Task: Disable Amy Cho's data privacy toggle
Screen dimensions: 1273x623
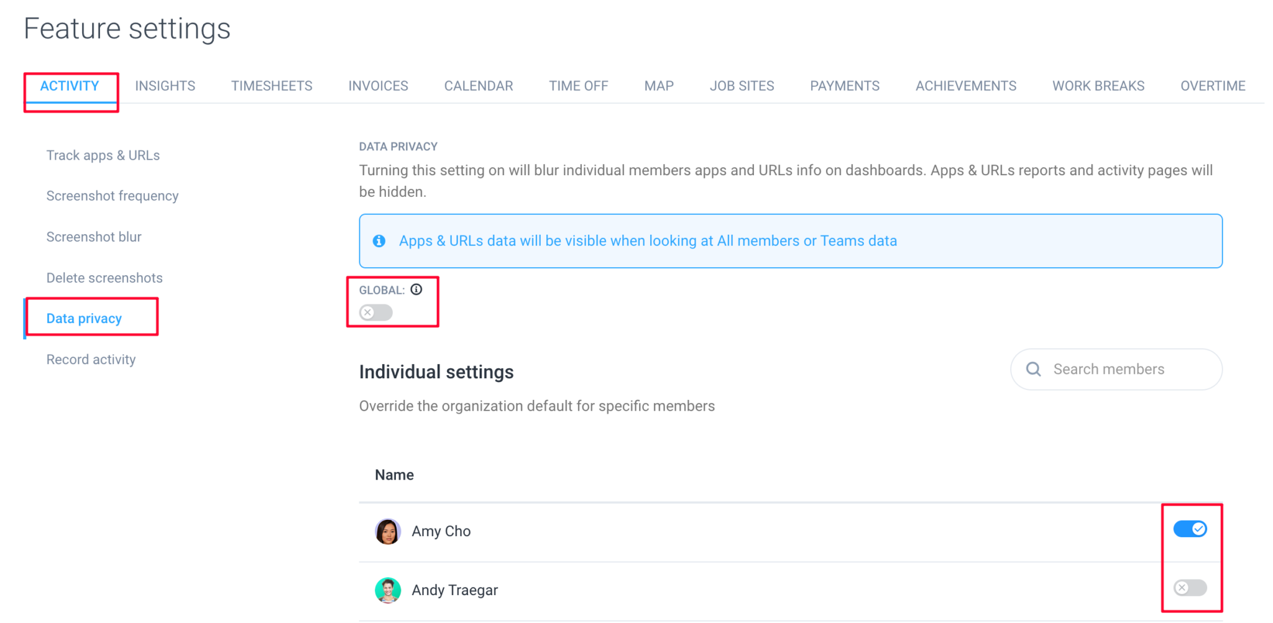Action: click(1190, 529)
